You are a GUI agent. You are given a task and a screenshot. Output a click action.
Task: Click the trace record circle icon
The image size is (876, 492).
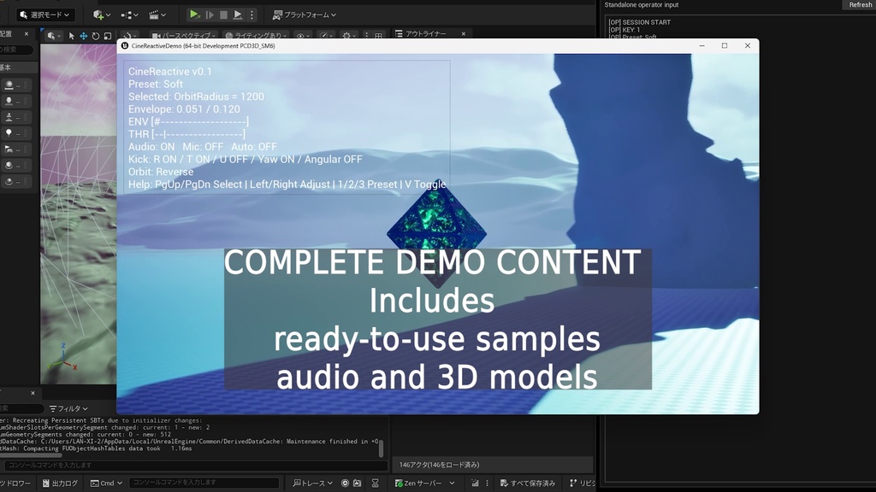coord(345,483)
